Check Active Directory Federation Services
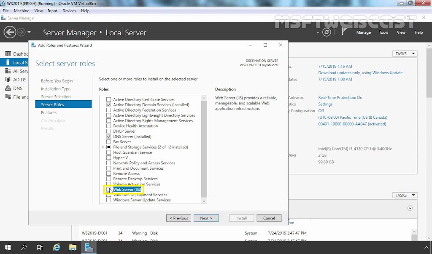This screenshot has height=254, width=432. tap(109, 110)
